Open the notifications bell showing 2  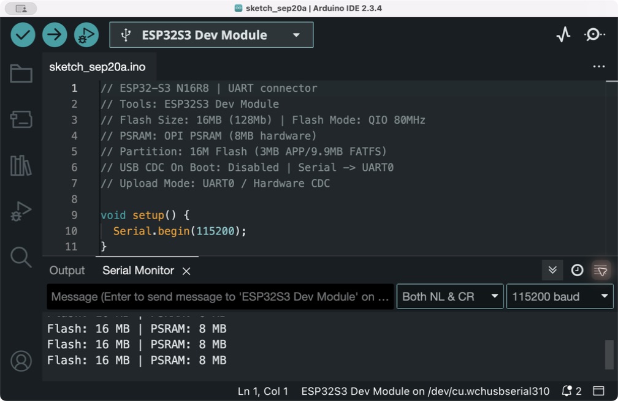tap(571, 391)
